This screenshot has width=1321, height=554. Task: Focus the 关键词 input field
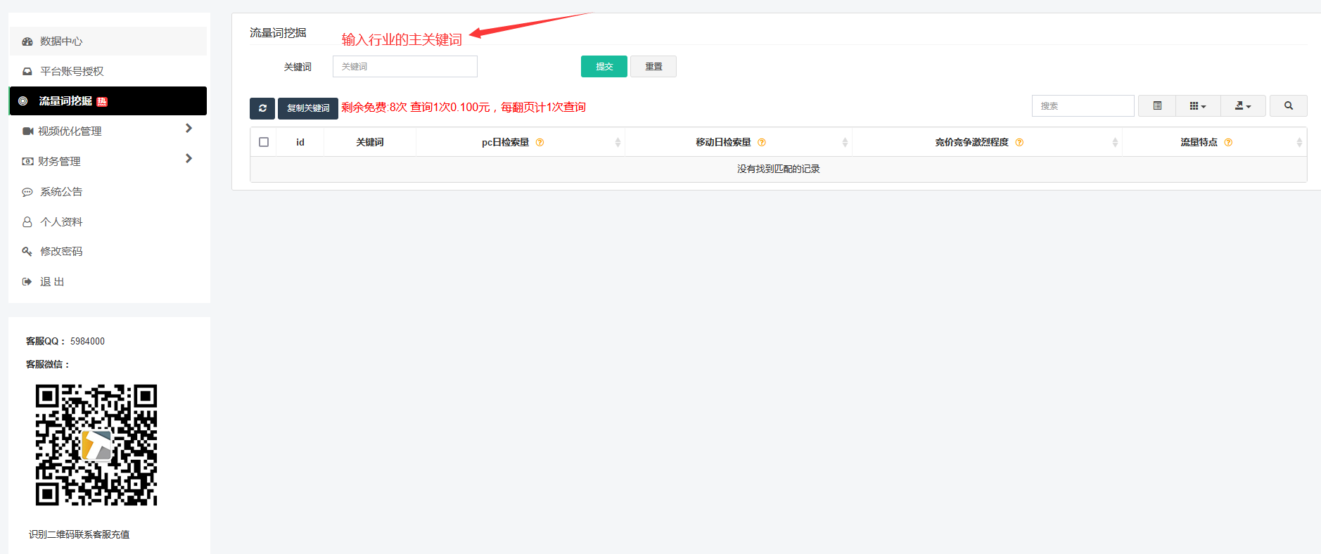pos(405,67)
